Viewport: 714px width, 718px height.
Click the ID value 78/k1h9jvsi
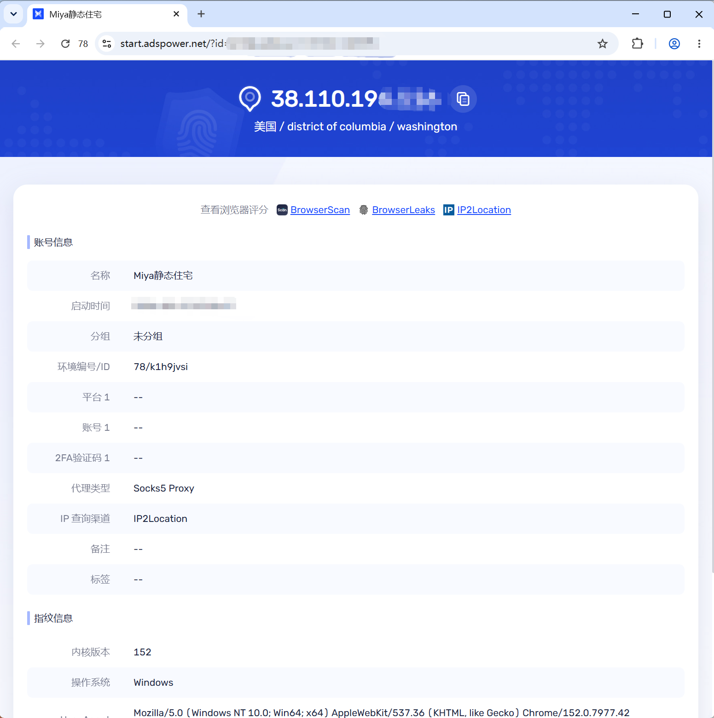click(161, 367)
